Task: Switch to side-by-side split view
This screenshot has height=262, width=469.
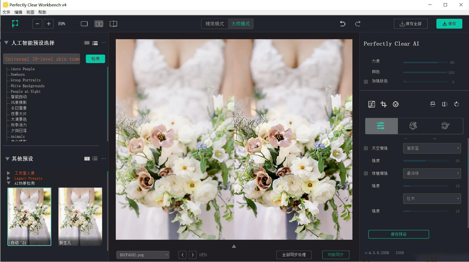Action: click(x=99, y=24)
